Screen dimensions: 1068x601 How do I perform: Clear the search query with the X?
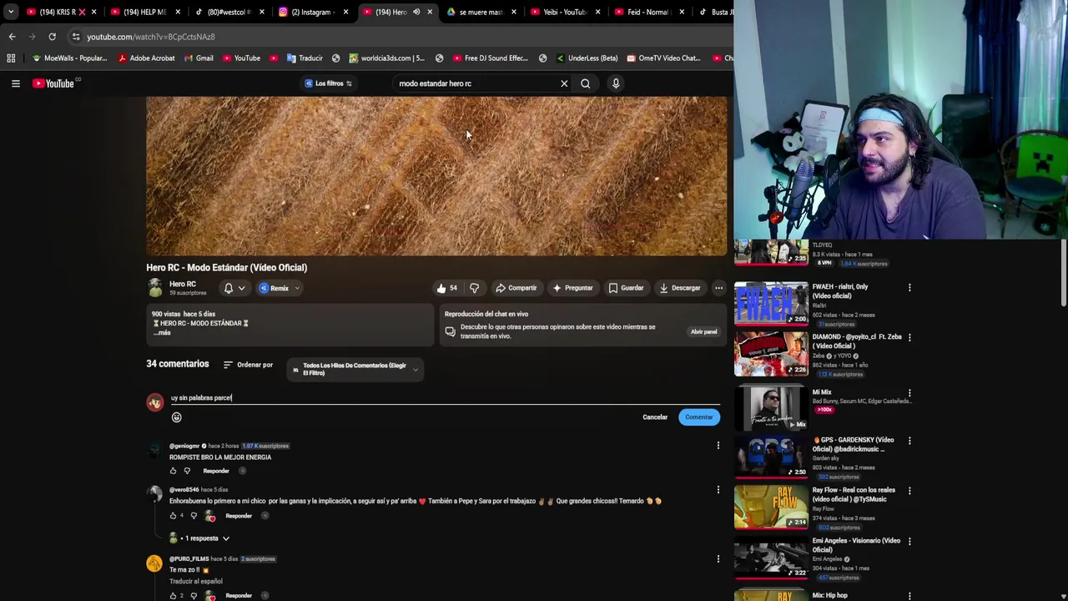pos(564,83)
